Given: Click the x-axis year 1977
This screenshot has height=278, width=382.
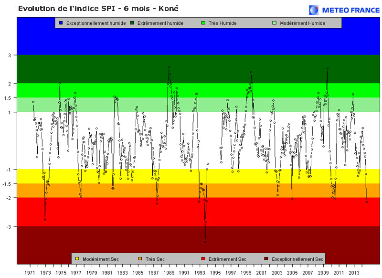Looking at the screenshot, I should 76,273.
